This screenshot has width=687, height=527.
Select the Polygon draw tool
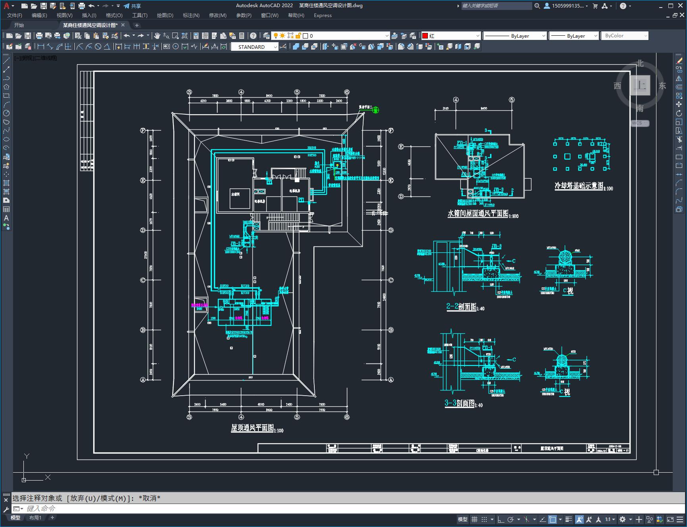pos(6,87)
